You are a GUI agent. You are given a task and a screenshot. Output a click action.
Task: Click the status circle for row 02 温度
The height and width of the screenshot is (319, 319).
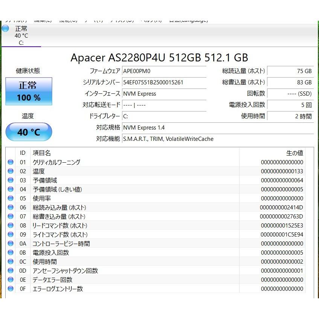coord(11,171)
